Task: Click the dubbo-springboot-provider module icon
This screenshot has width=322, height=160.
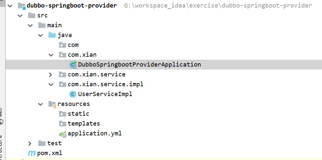Action: (22, 6)
